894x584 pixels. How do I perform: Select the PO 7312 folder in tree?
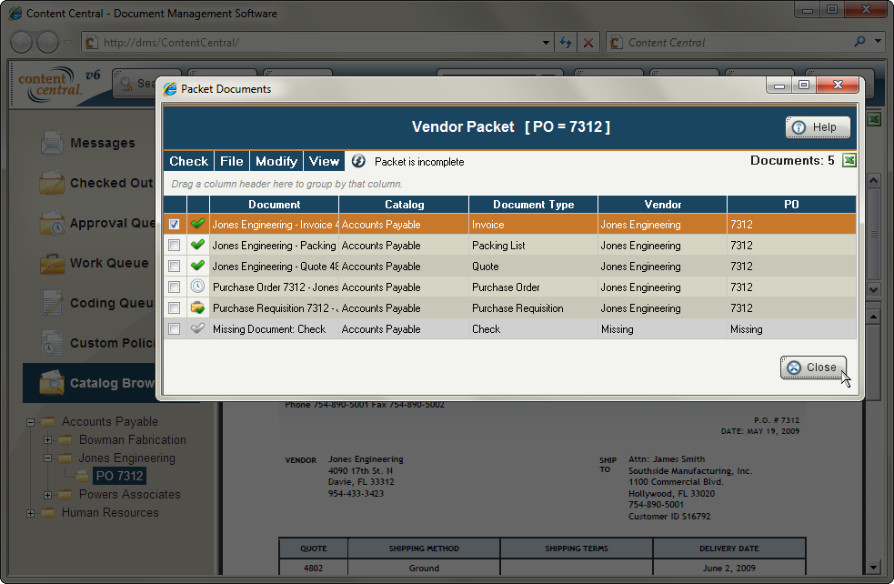(x=119, y=476)
